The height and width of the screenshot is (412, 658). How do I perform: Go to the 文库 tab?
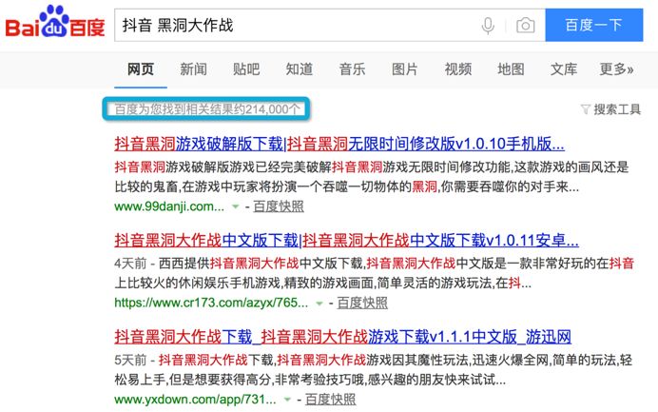coord(564,69)
